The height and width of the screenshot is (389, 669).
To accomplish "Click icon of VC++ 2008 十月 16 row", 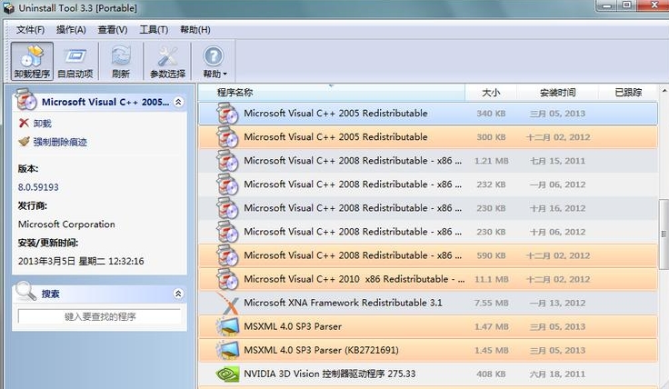I will pos(227,208).
